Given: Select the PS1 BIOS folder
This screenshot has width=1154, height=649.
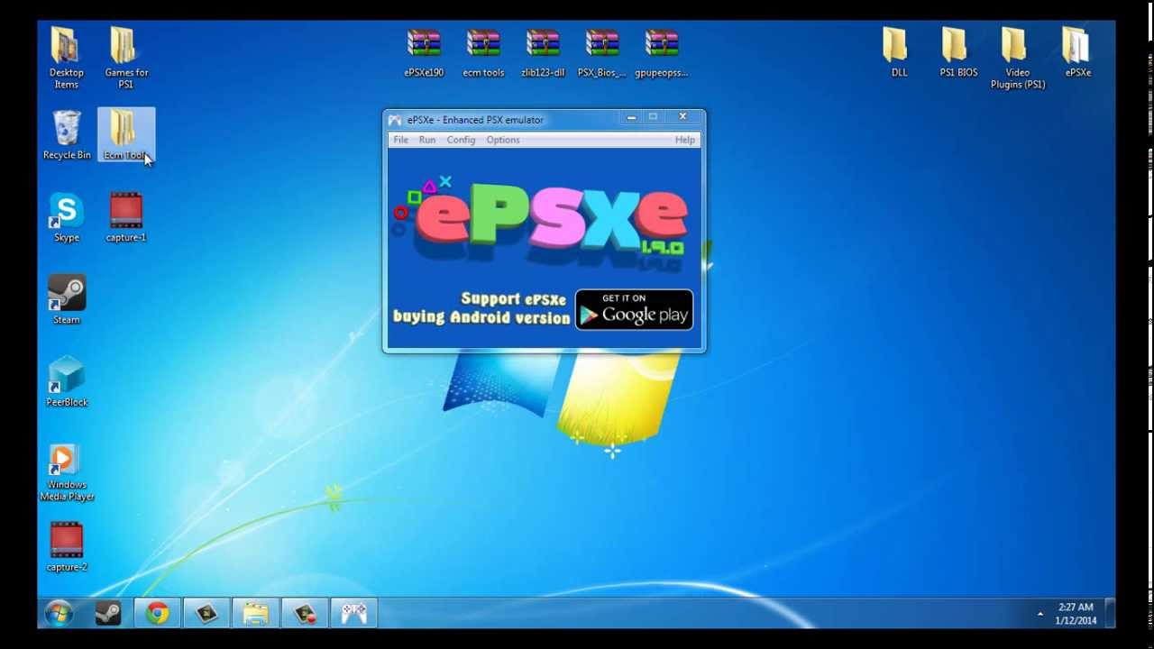Looking at the screenshot, I should point(958,53).
